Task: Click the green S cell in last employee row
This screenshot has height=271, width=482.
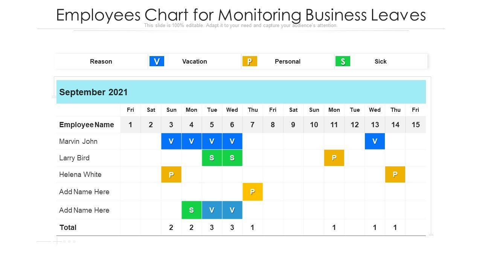Action: coord(191,210)
